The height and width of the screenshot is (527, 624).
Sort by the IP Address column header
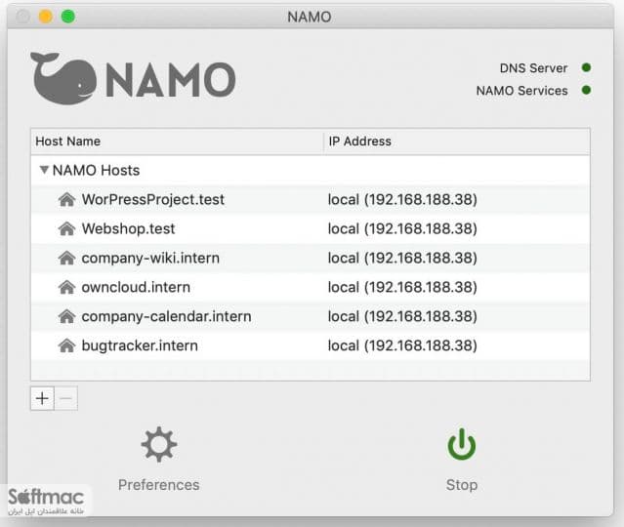[457, 142]
